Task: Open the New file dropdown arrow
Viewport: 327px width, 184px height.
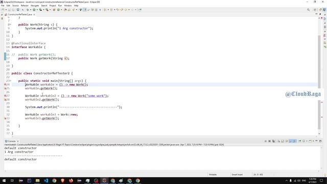Action: [6, 10]
